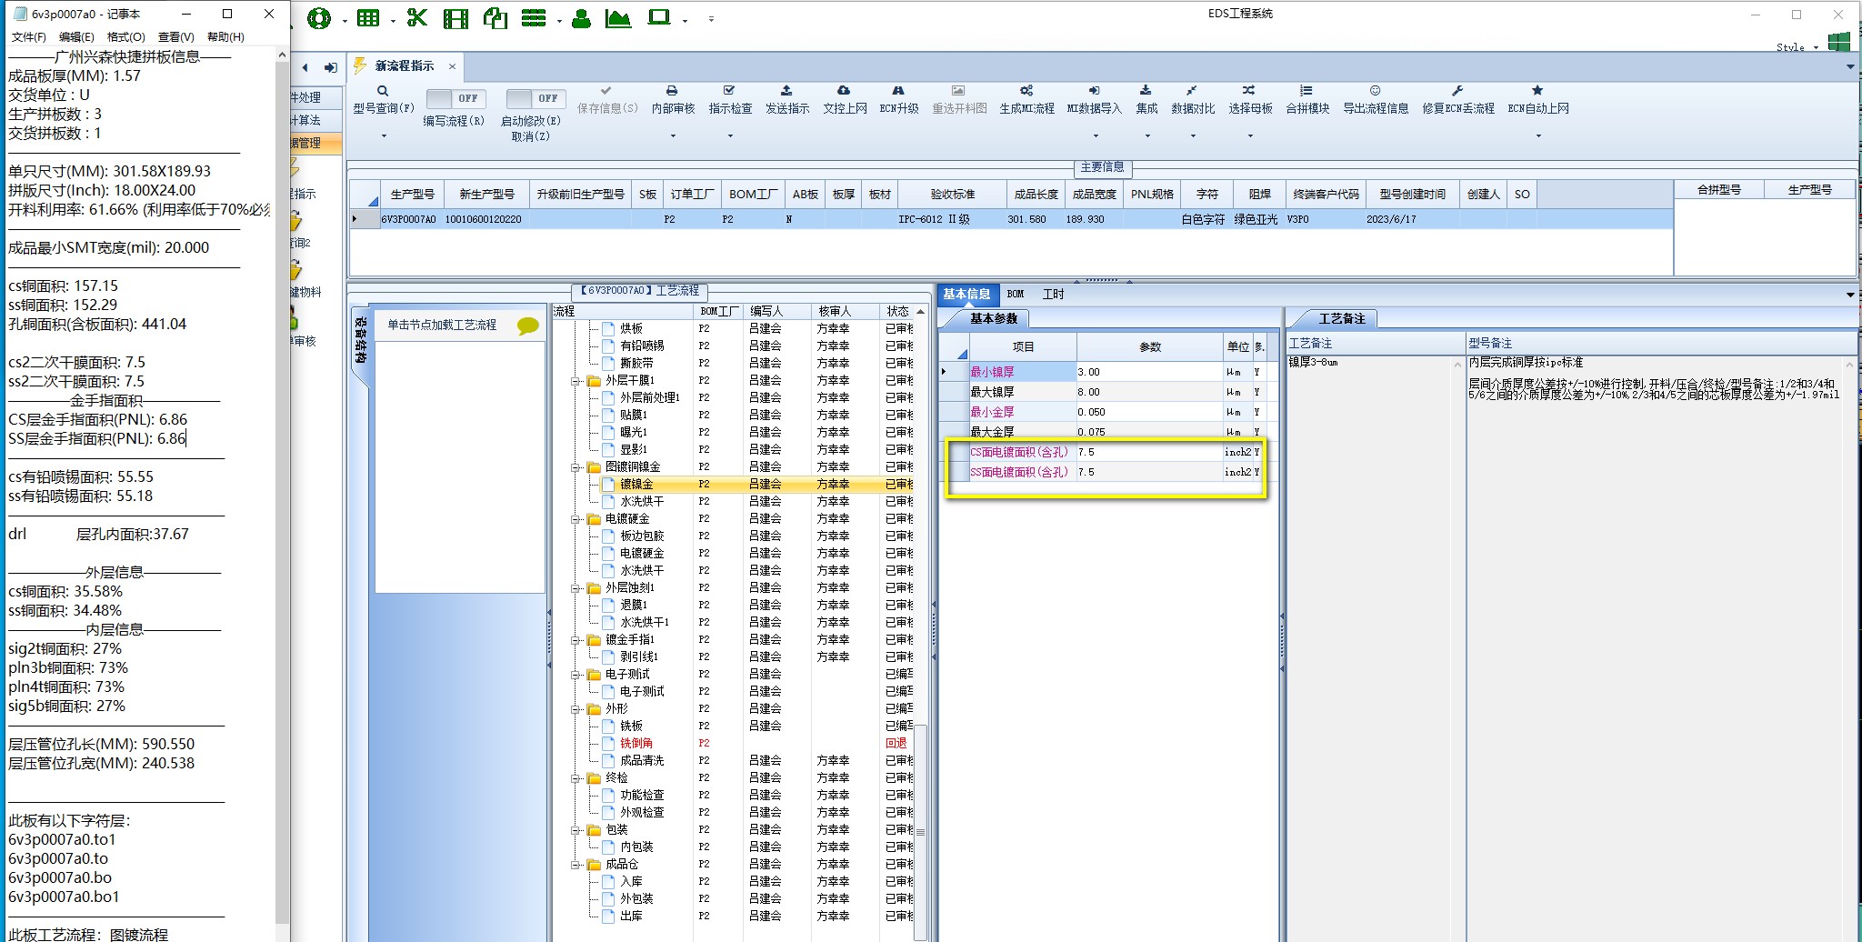Click the 最小镍厚 parameter value 3.00

tap(1149, 372)
